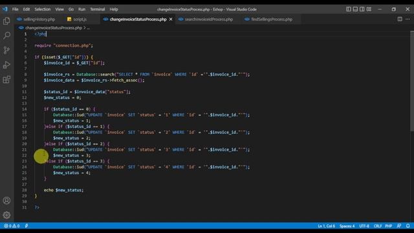Open the Help menu
Image resolution: width=414 pixels, height=233 pixels.
(x=114, y=9)
